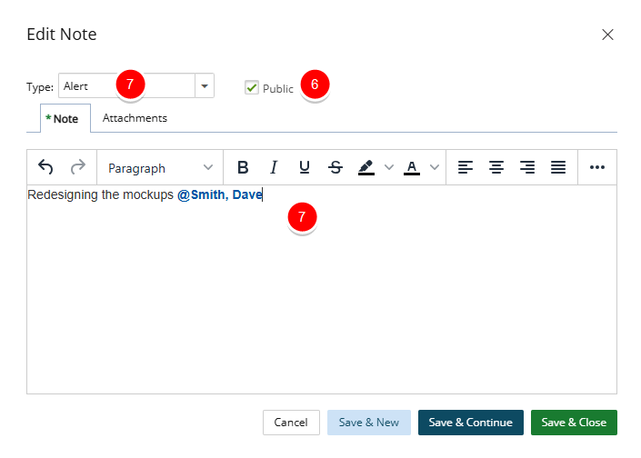Open the highlight color picker arrow

[389, 167]
